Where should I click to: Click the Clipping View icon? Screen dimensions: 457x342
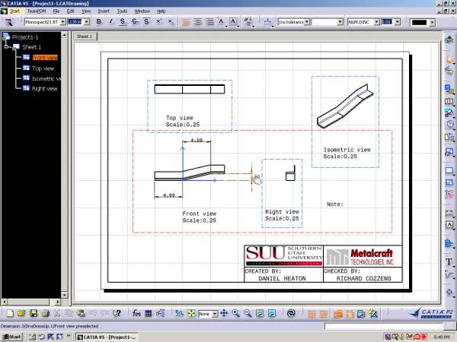point(449,125)
